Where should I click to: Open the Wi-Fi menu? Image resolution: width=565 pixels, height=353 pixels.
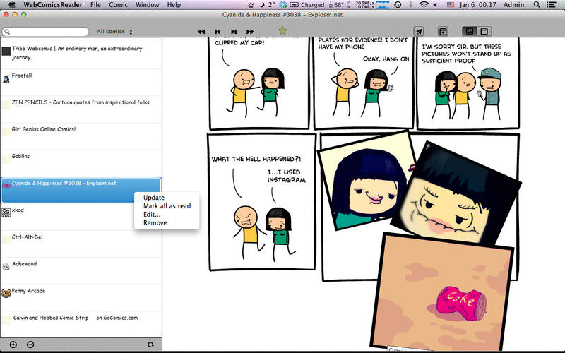424,5
